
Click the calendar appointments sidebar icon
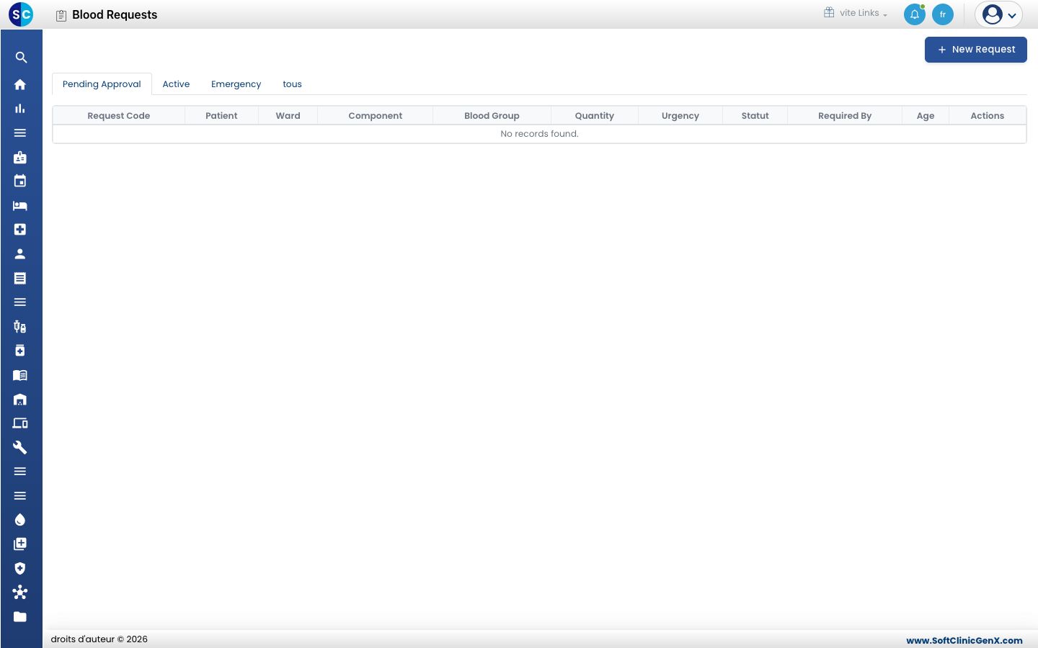pyautogui.click(x=20, y=181)
